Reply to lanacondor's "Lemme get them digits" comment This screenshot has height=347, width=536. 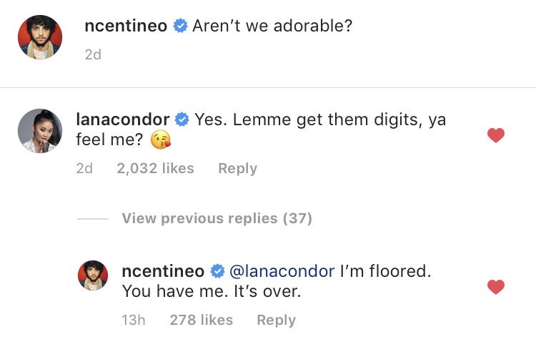237,168
